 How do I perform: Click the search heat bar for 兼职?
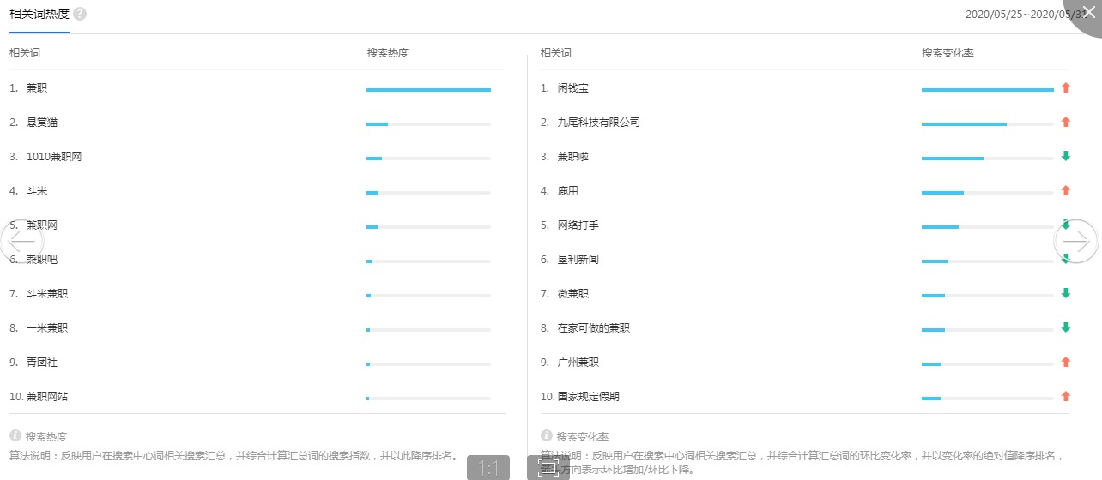coord(428,89)
